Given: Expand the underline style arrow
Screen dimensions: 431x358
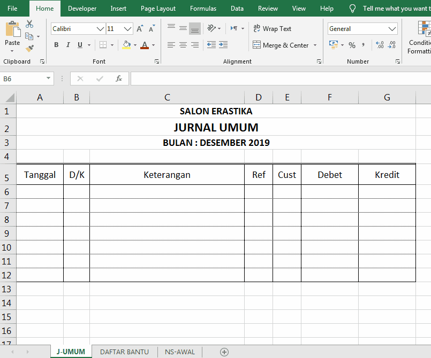Looking at the screenshot, I should tap(89, 45).
